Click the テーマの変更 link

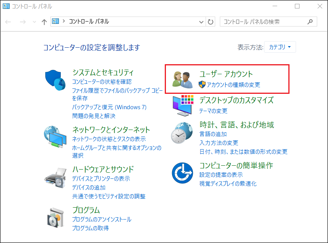213,111
